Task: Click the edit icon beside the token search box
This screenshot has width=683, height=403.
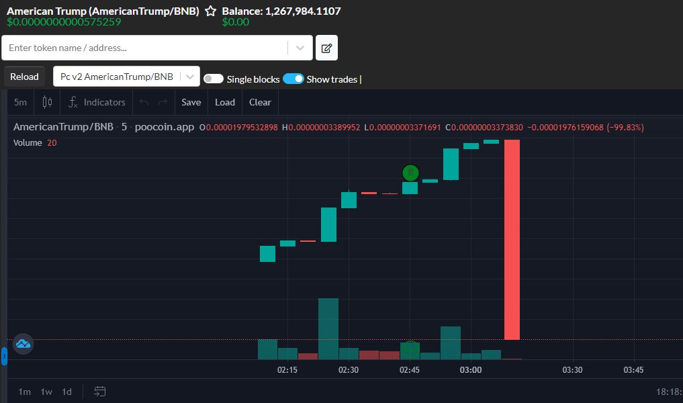Action: [326, 47]
